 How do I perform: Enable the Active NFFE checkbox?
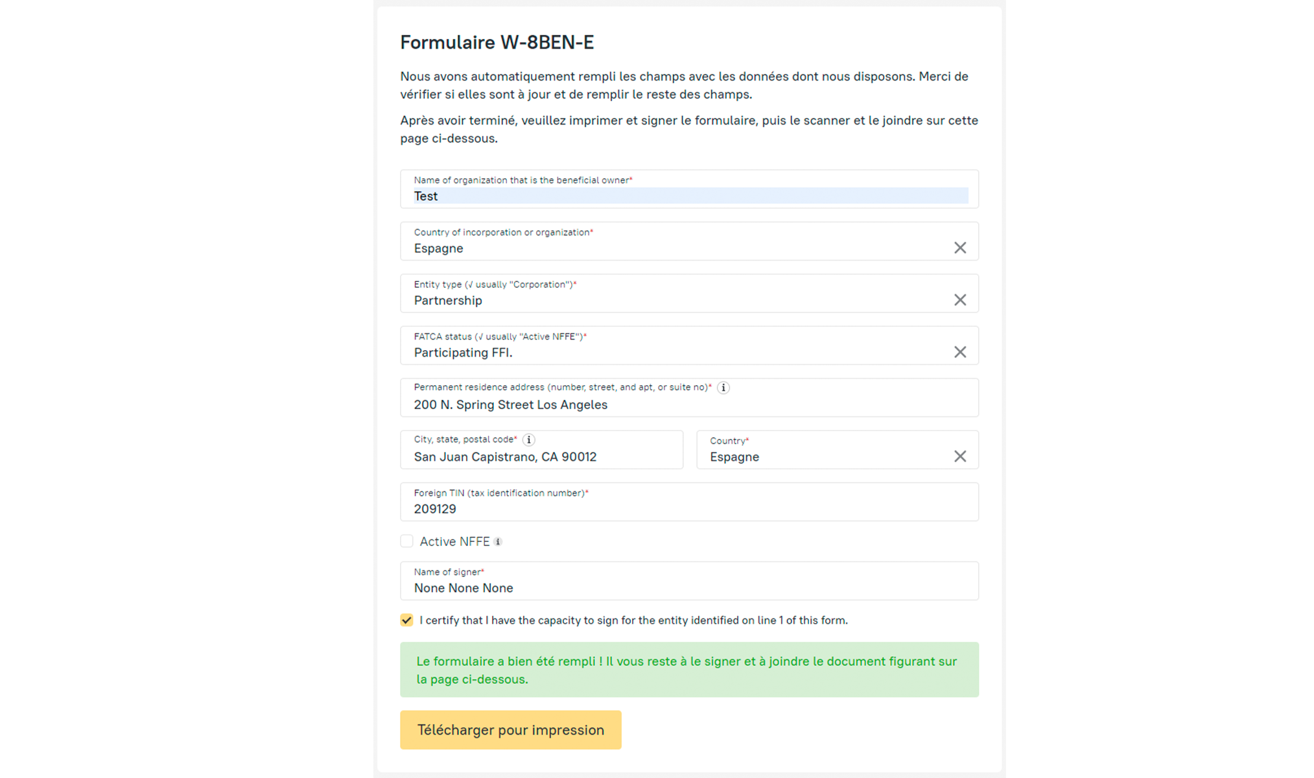(406, 541)
